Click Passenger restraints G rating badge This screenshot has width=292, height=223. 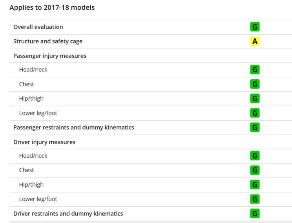click(x=255, y=128)
